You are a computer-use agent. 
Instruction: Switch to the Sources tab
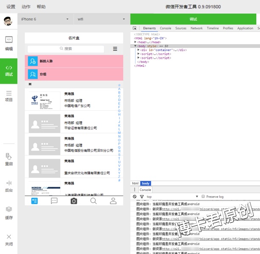[181, 28]
